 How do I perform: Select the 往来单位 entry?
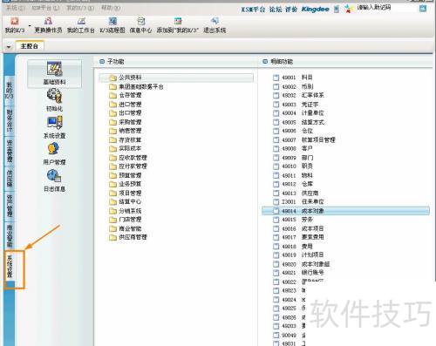[298, 201]
